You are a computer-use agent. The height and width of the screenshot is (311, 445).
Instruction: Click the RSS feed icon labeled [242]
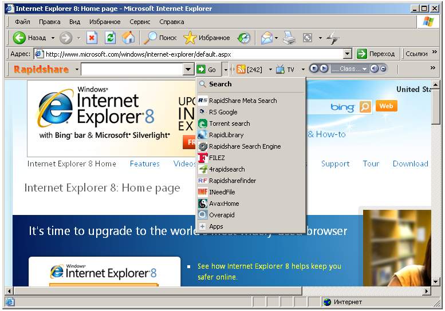point(241,69)
